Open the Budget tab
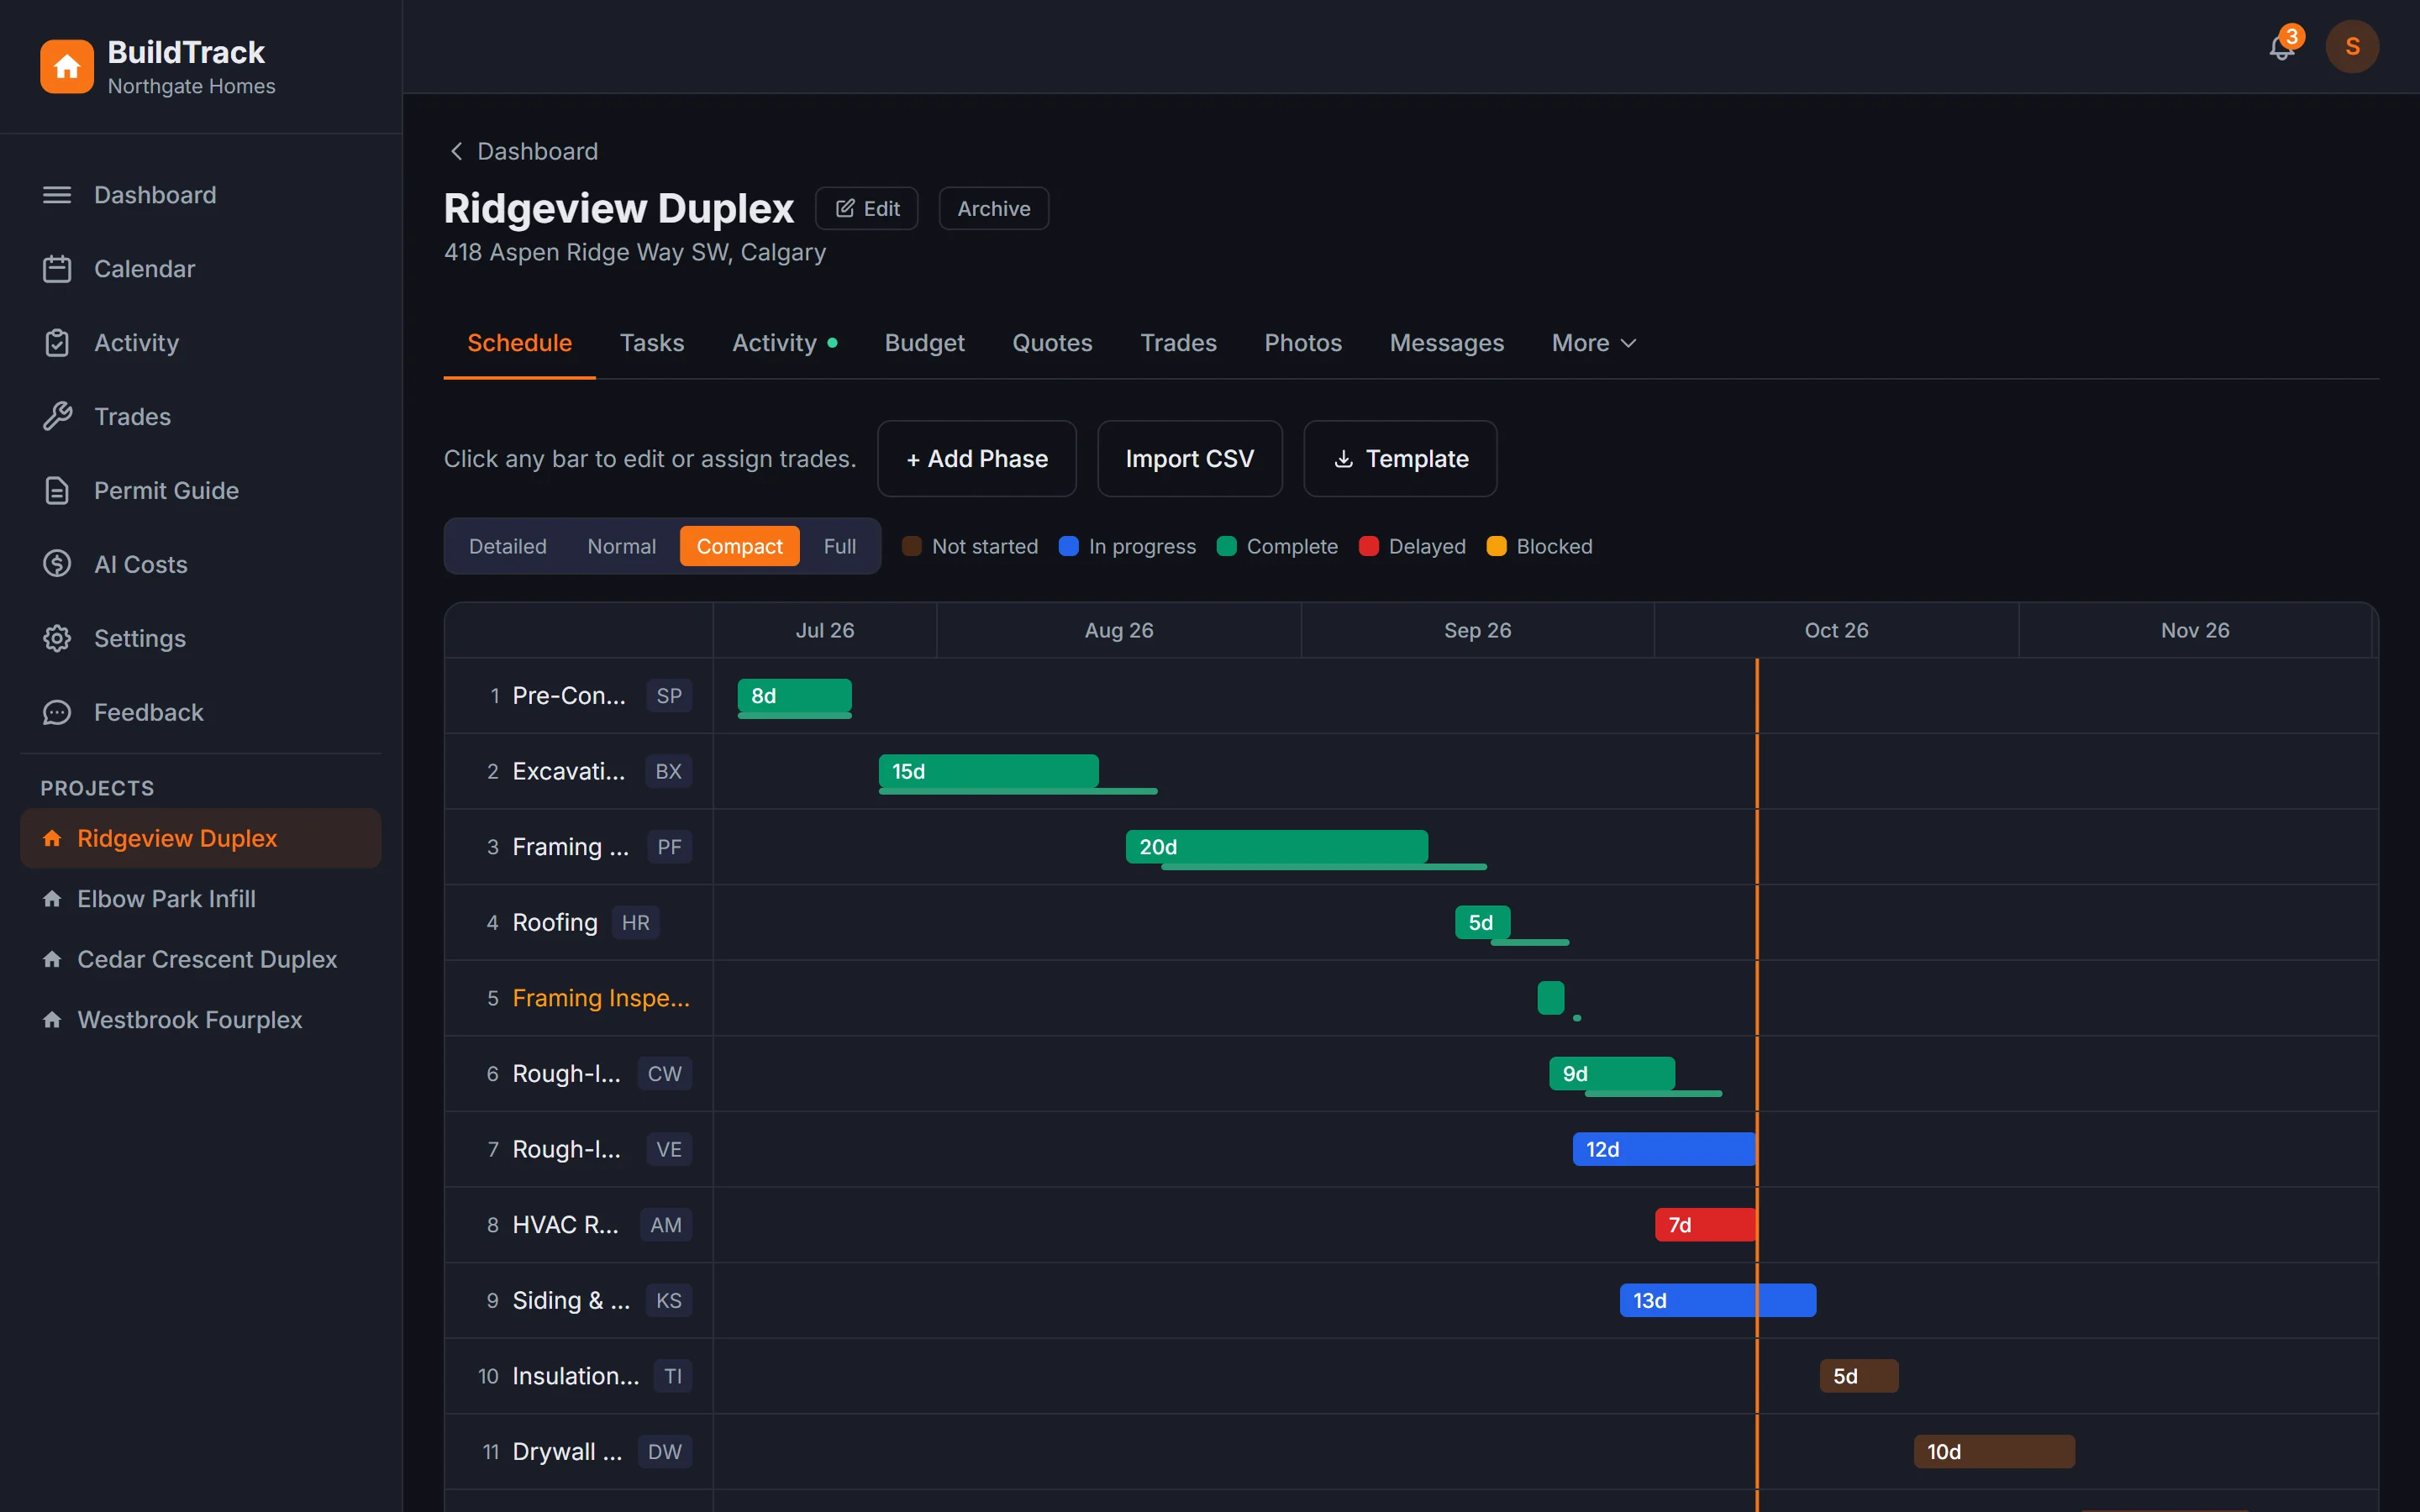 [x=924, y=343]
